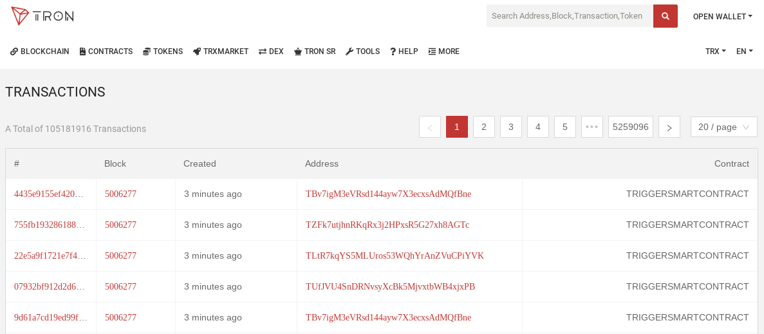764x334 pixels.
Task: Expand the EN language dropdown
Action: (x=745, y=51)
